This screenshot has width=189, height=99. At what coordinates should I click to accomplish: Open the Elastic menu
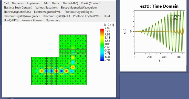tap(56, 3)
